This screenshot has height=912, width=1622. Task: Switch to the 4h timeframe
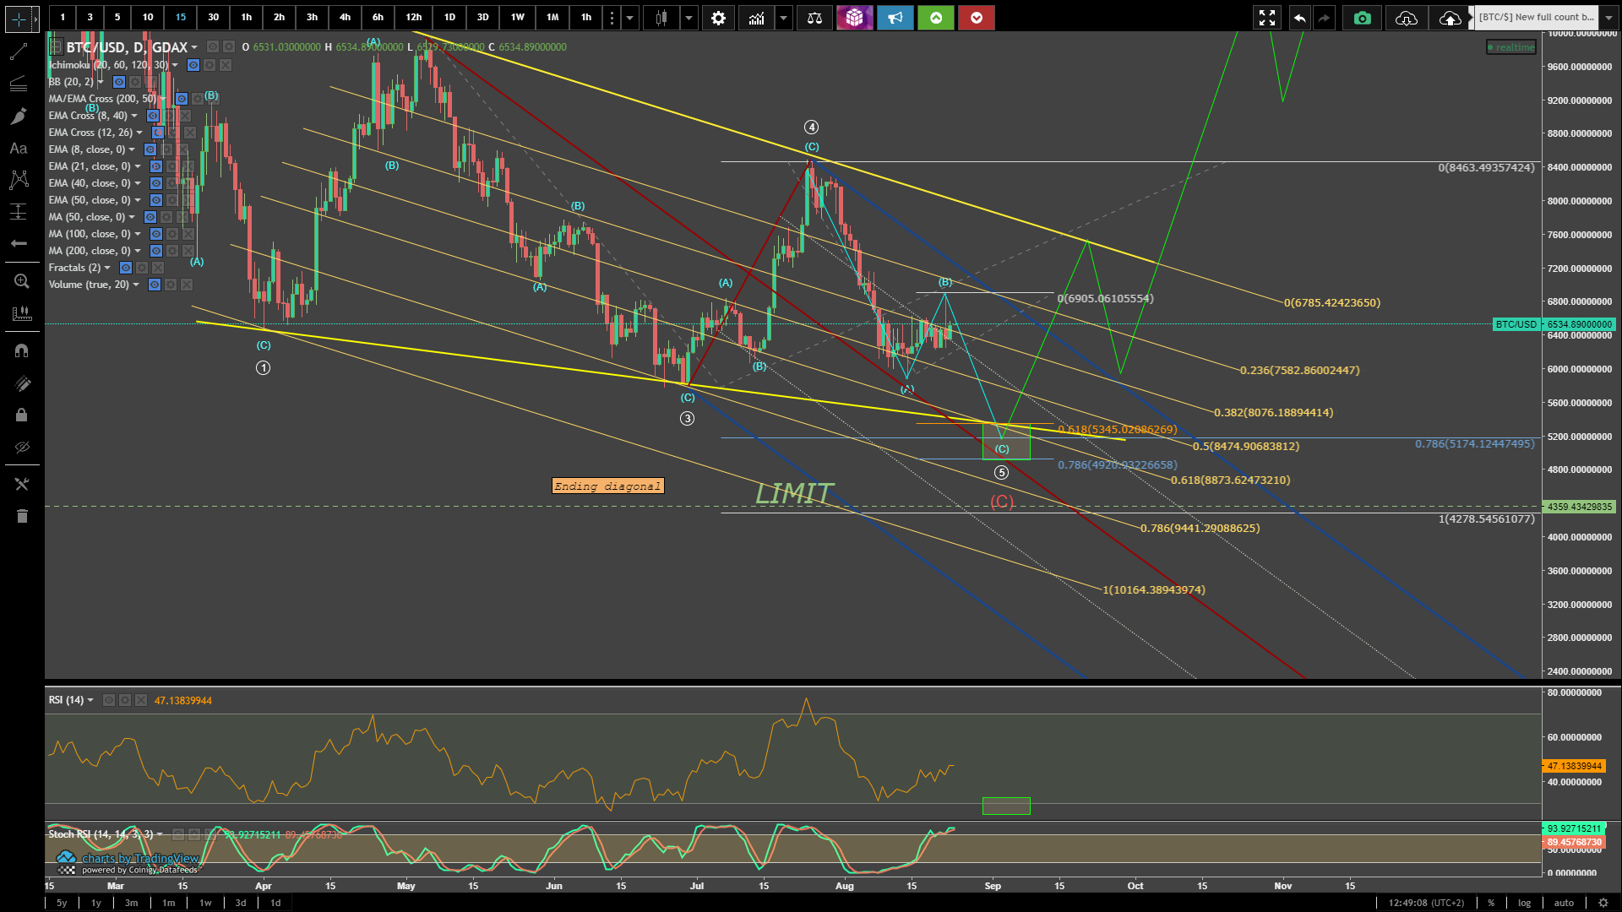[x=345, y=18]
